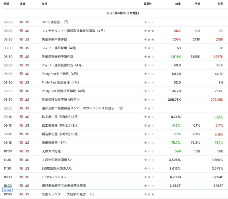
Task: Click the speaker icon beside the ウィリアムズ speech event
Action: 121,108
